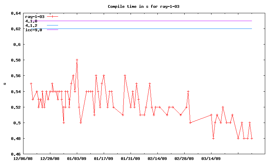
Task: Select the 0.46 y-axis tick label
Action: point(16,154)
